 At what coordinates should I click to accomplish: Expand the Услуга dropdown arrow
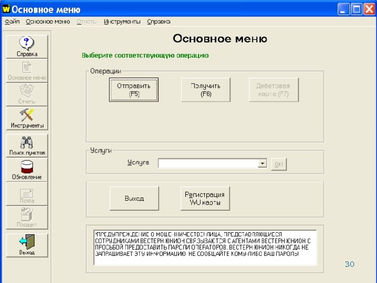pos(262,164)
